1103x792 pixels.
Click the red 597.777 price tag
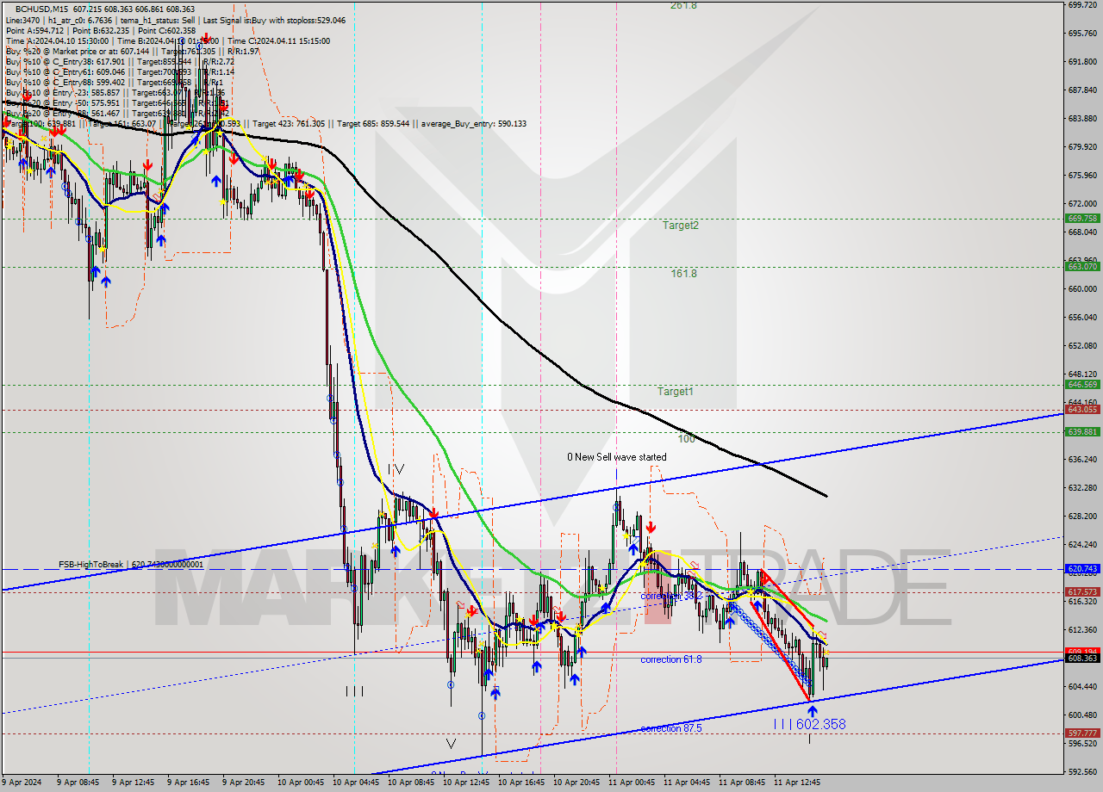(1082, 733)
